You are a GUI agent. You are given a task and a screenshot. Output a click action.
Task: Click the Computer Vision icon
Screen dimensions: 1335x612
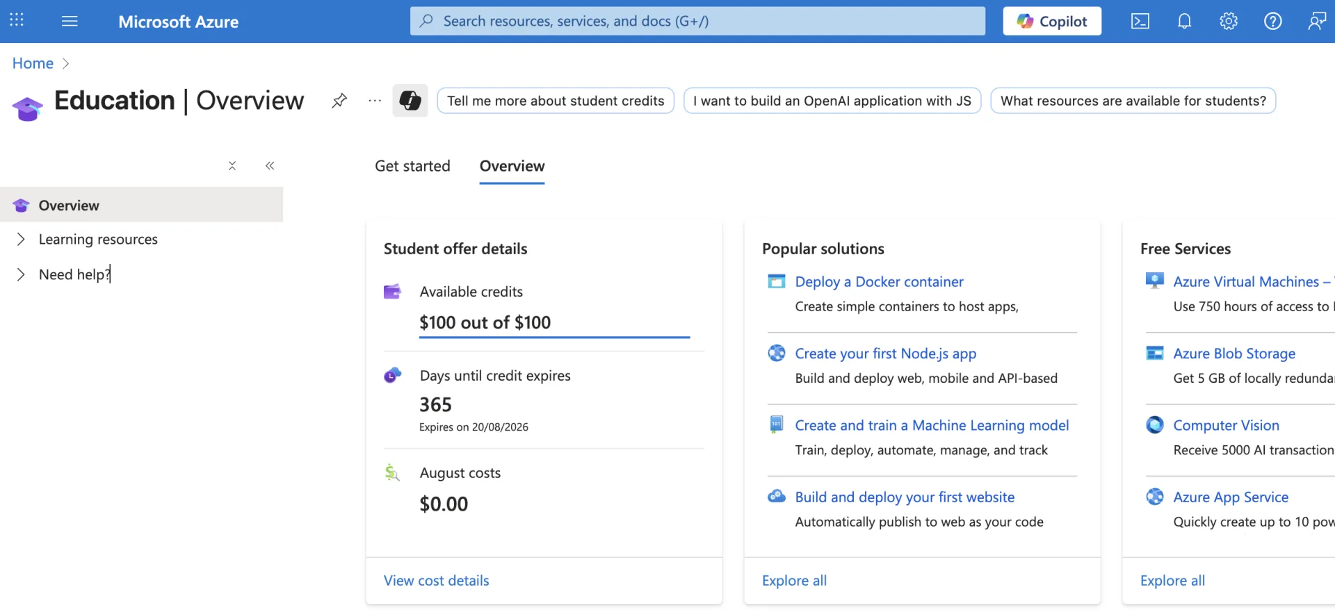pos(1154,424)
